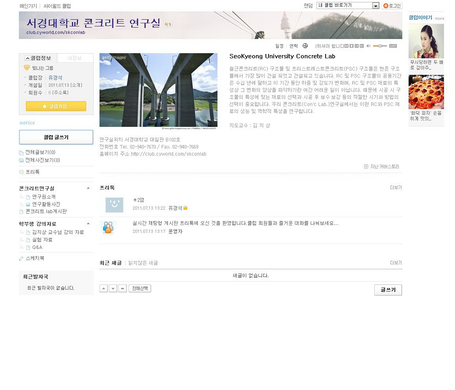Image resolution: width=455 pixels, height=390 pixels.
Task: Open 클럽이야기 more link
Action: (x=439, y=18)
